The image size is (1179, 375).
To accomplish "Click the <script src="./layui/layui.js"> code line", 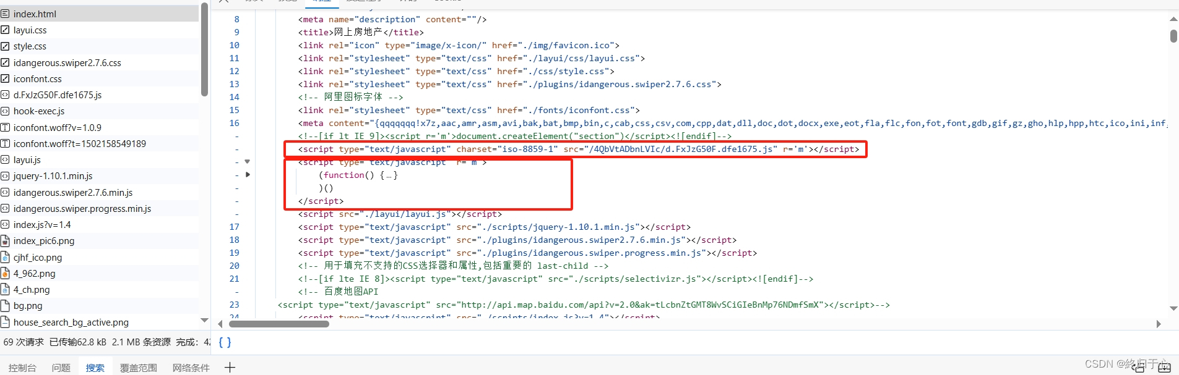I will pyautogui.click(x=400, y=214).
